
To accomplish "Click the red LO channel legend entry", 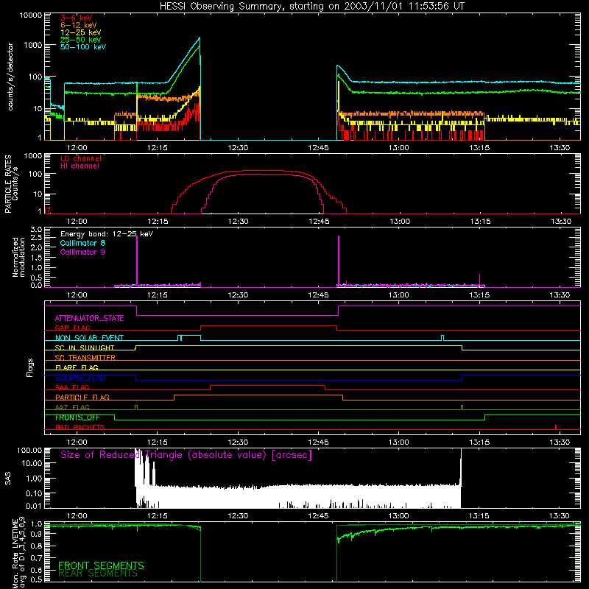I will [81, 158].
